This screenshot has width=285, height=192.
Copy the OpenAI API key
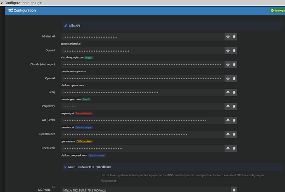coord(234,78)
